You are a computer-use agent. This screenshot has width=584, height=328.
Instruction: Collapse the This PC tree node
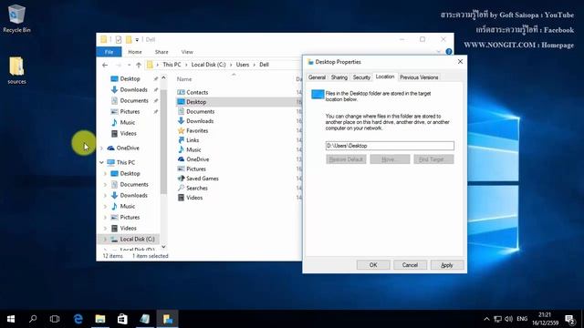(x=101, y=162)
